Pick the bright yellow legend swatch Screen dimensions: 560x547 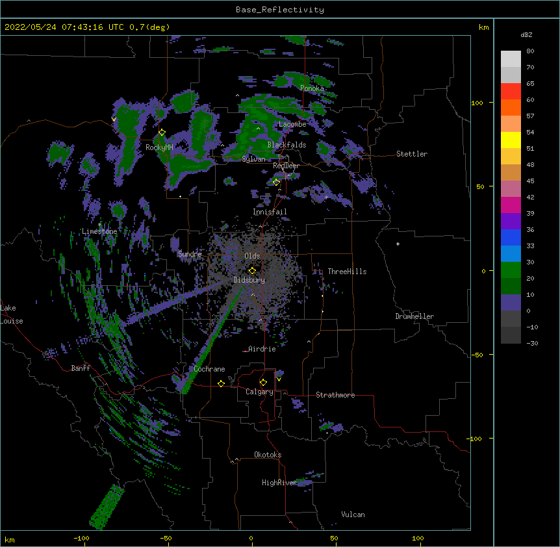point(511,140)
